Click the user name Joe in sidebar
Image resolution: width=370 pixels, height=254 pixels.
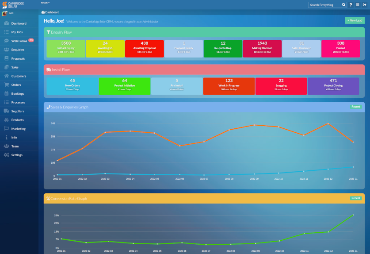11,13
